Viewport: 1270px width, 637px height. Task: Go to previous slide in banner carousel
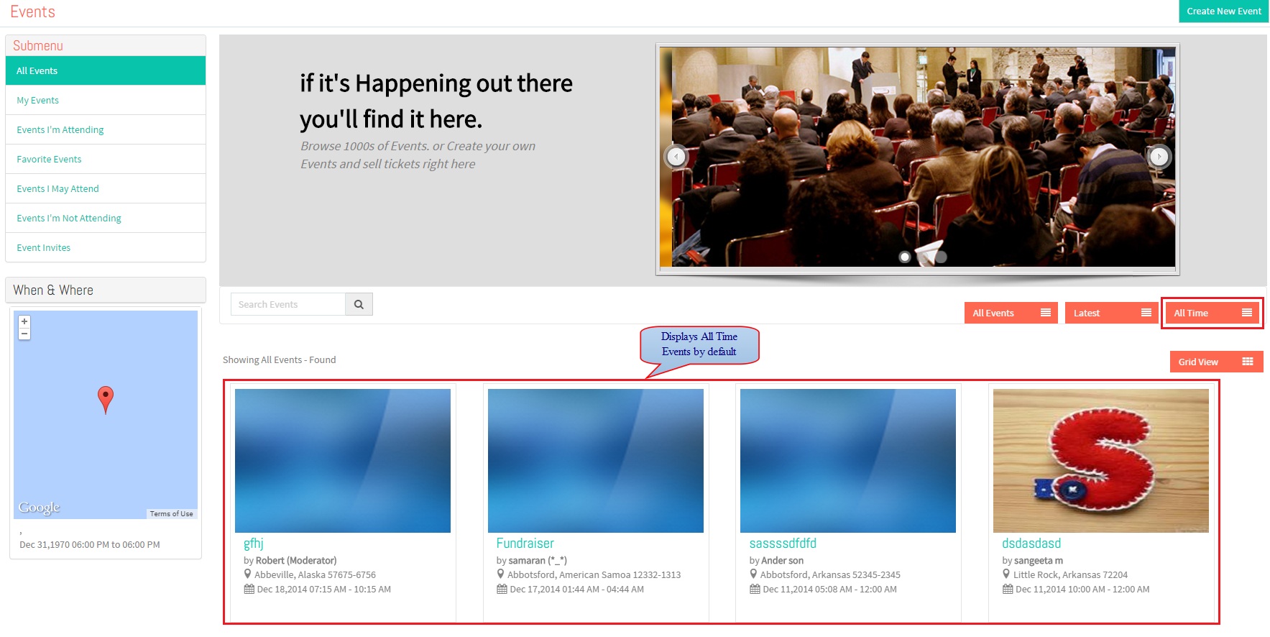(x=676, y=156)
